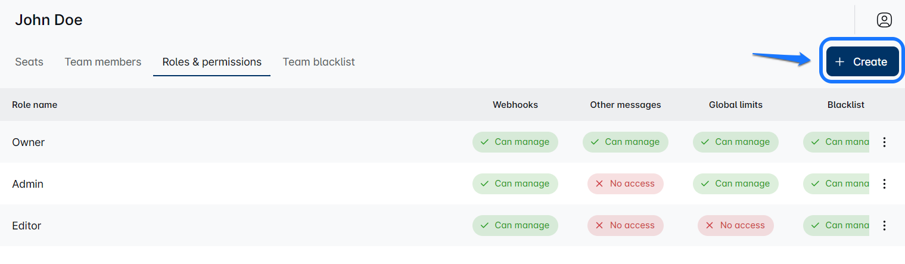Screen dimensions: 905x264
Task: Open the Owner row three-dot menu
Action: pos(884,142)
